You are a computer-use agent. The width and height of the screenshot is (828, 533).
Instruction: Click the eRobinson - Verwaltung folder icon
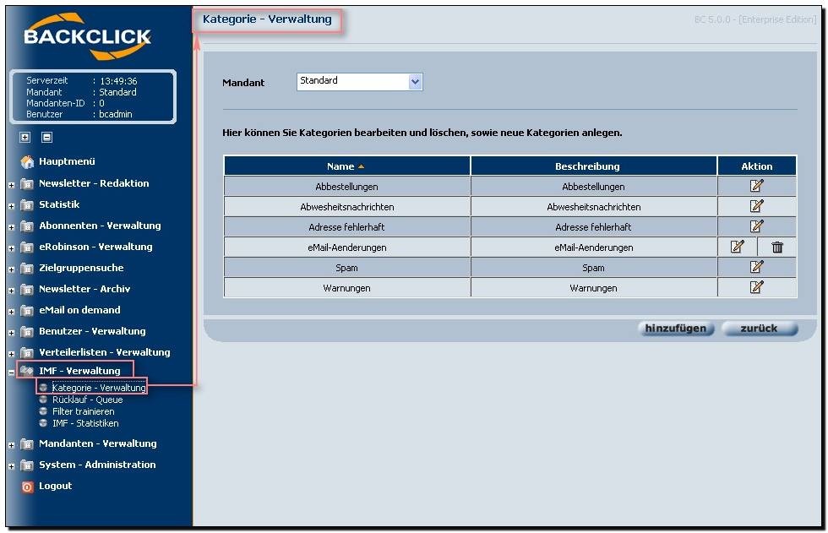click(26, 247)
